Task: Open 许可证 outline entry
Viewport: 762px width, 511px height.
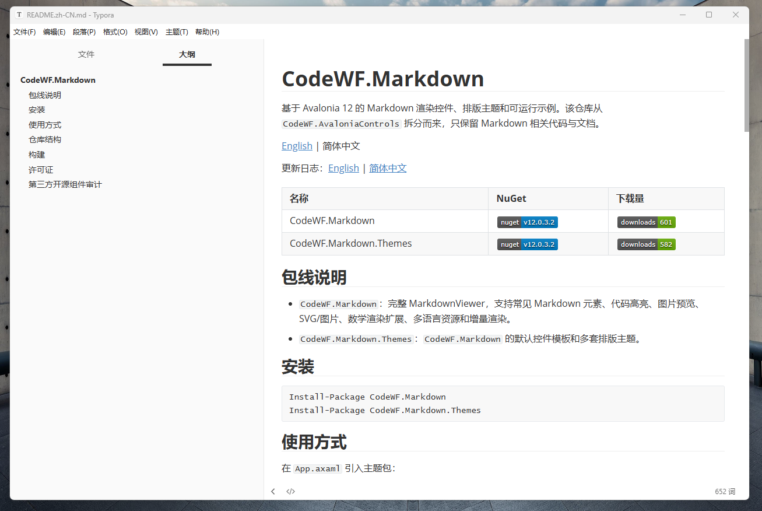Action: pyautogui.click(x=41, y=170)
